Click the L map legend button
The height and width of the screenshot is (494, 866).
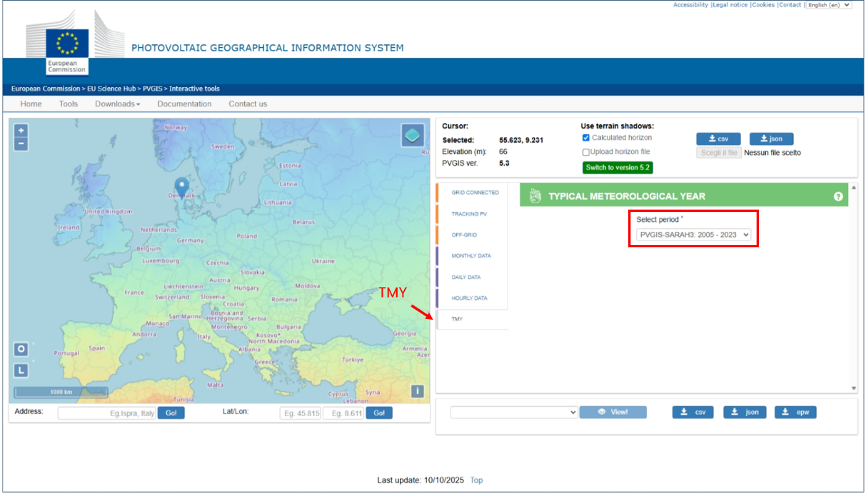[21, 370]
